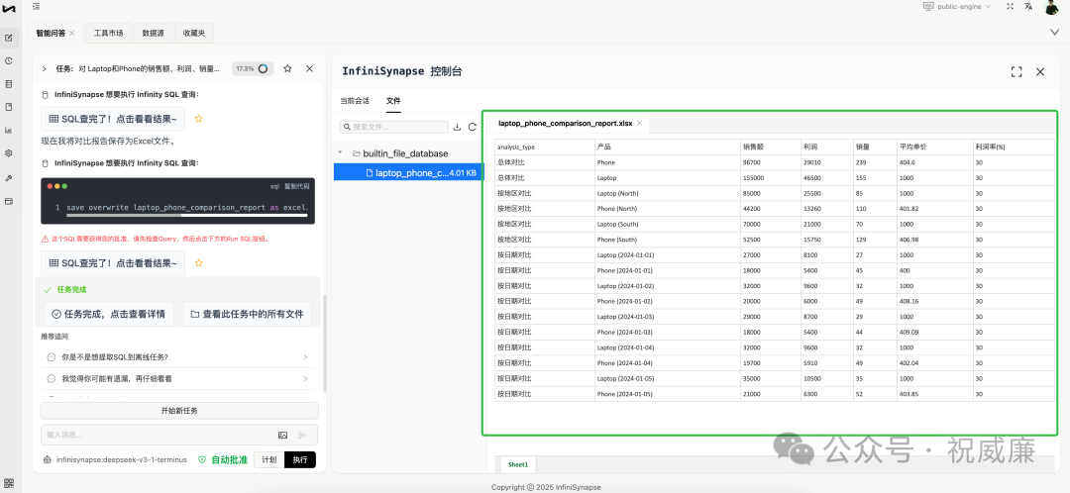Toggle 自动批准 auto-approve
The image size is (1070, 493).
tap(223, 459)
